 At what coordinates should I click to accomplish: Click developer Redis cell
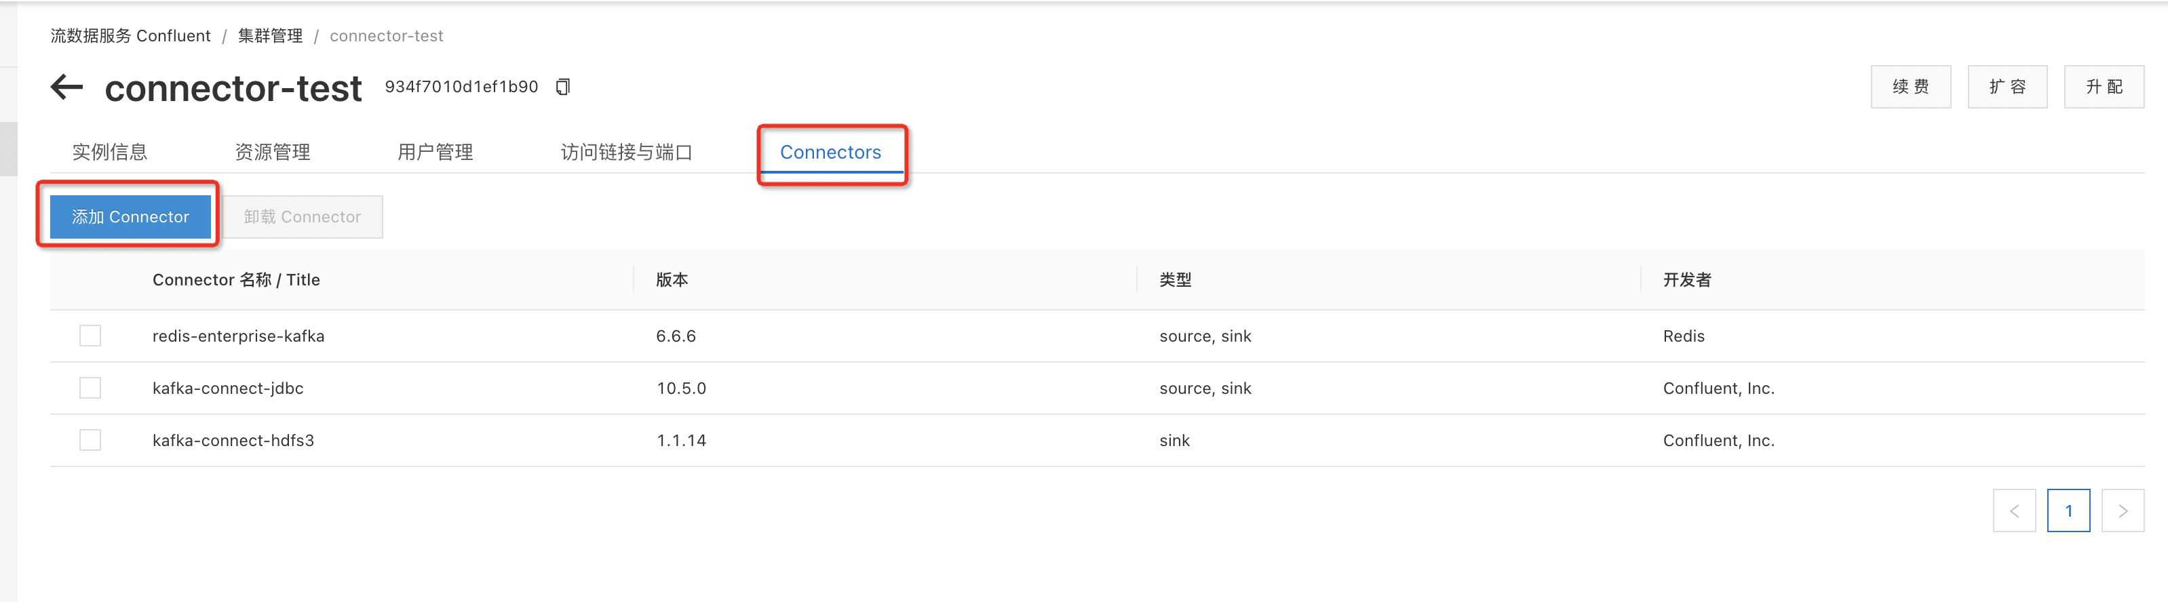(x=1683, y=336)
